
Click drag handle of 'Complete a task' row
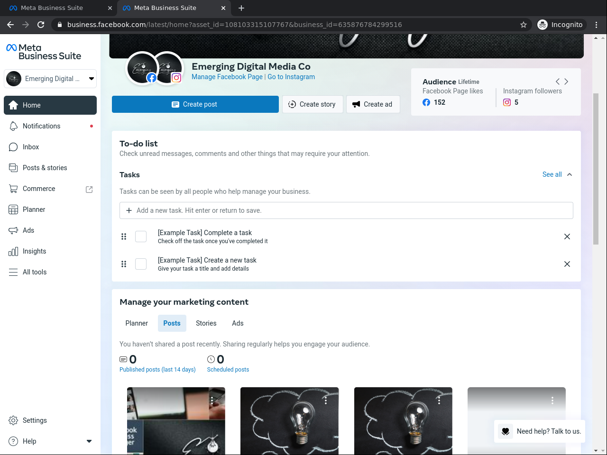[x=124, y=237]
